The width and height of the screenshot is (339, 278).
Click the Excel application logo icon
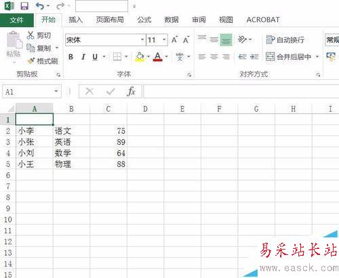9,6
